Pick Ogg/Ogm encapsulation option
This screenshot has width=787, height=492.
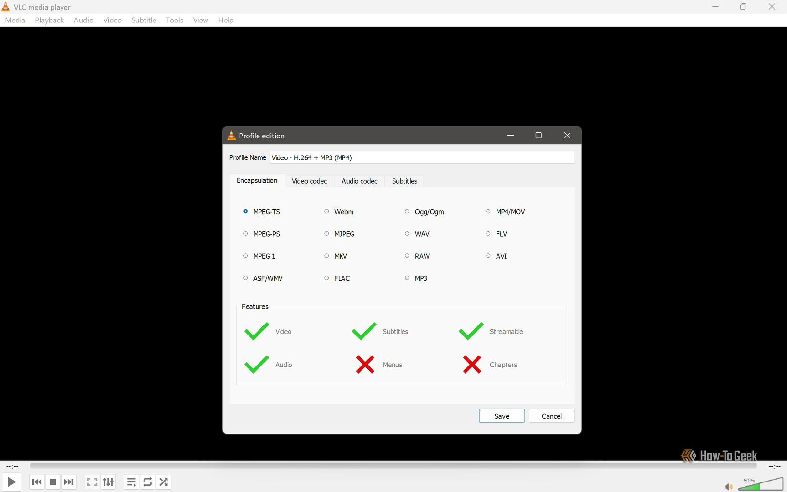click(424, 212)
